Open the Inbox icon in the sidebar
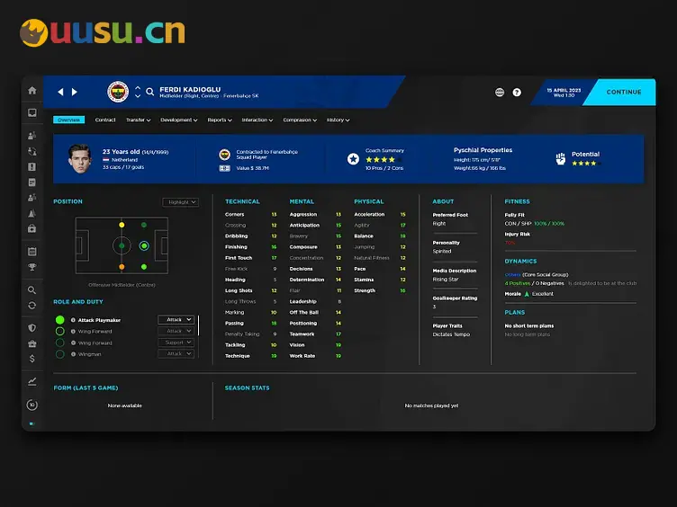The image size is (677, 507). 32,113
